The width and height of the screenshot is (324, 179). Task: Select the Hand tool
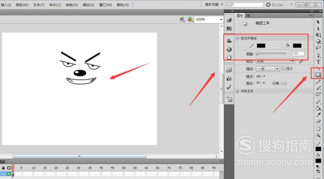tap(318, 129)
